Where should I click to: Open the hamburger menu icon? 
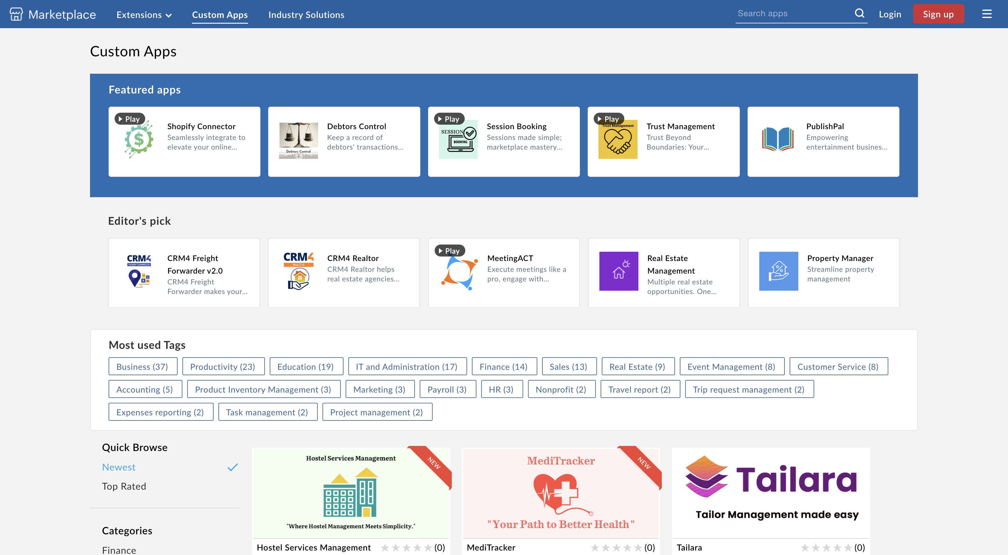click(x=986, y=14)
